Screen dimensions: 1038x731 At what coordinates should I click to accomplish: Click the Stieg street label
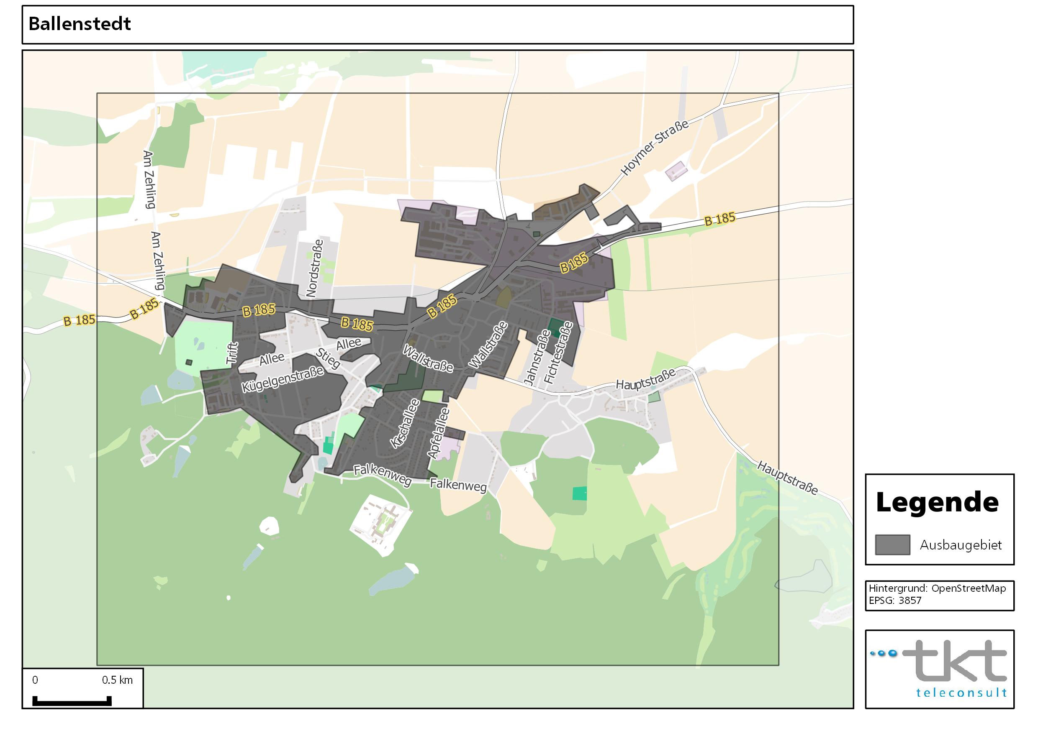[327, 359]
